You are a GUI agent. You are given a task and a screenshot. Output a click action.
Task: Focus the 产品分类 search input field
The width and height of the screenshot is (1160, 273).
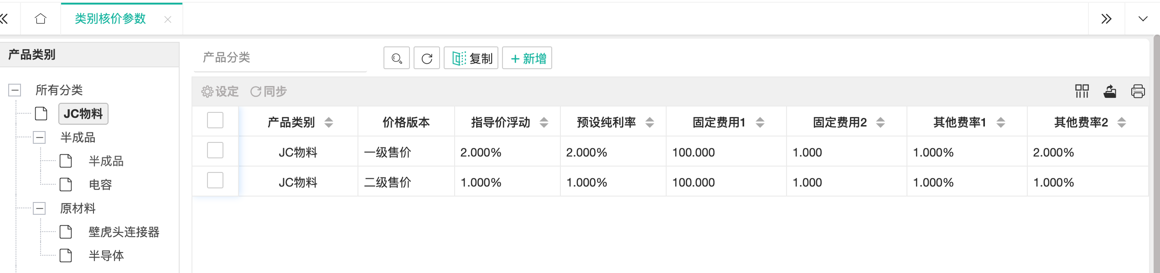[x=280, y=58]
